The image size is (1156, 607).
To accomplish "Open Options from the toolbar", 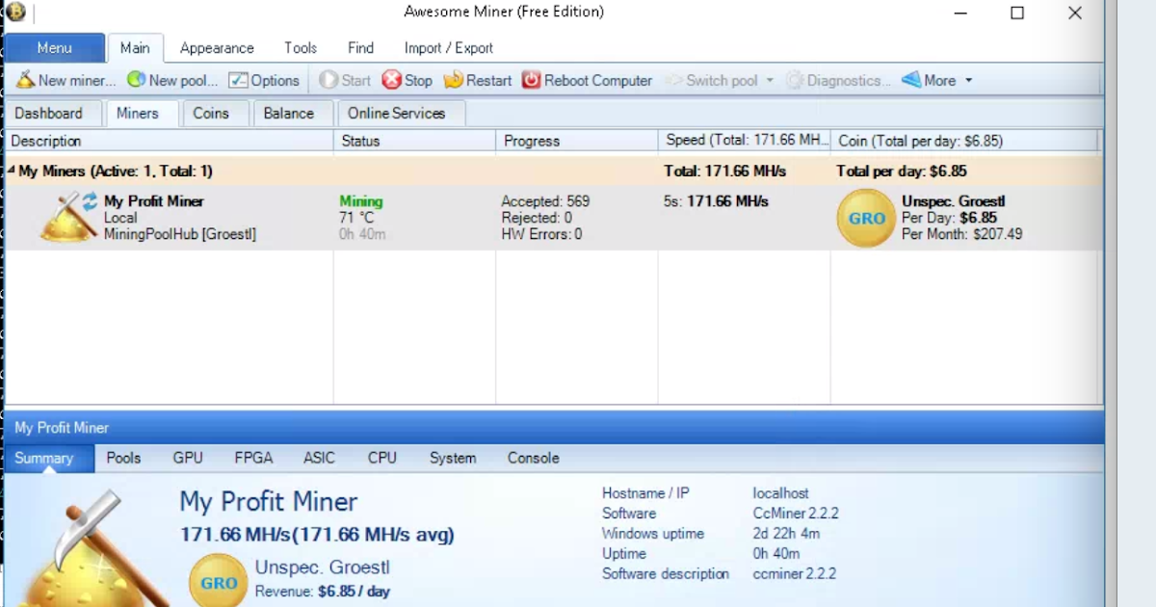I will click(x=264, y=81).
